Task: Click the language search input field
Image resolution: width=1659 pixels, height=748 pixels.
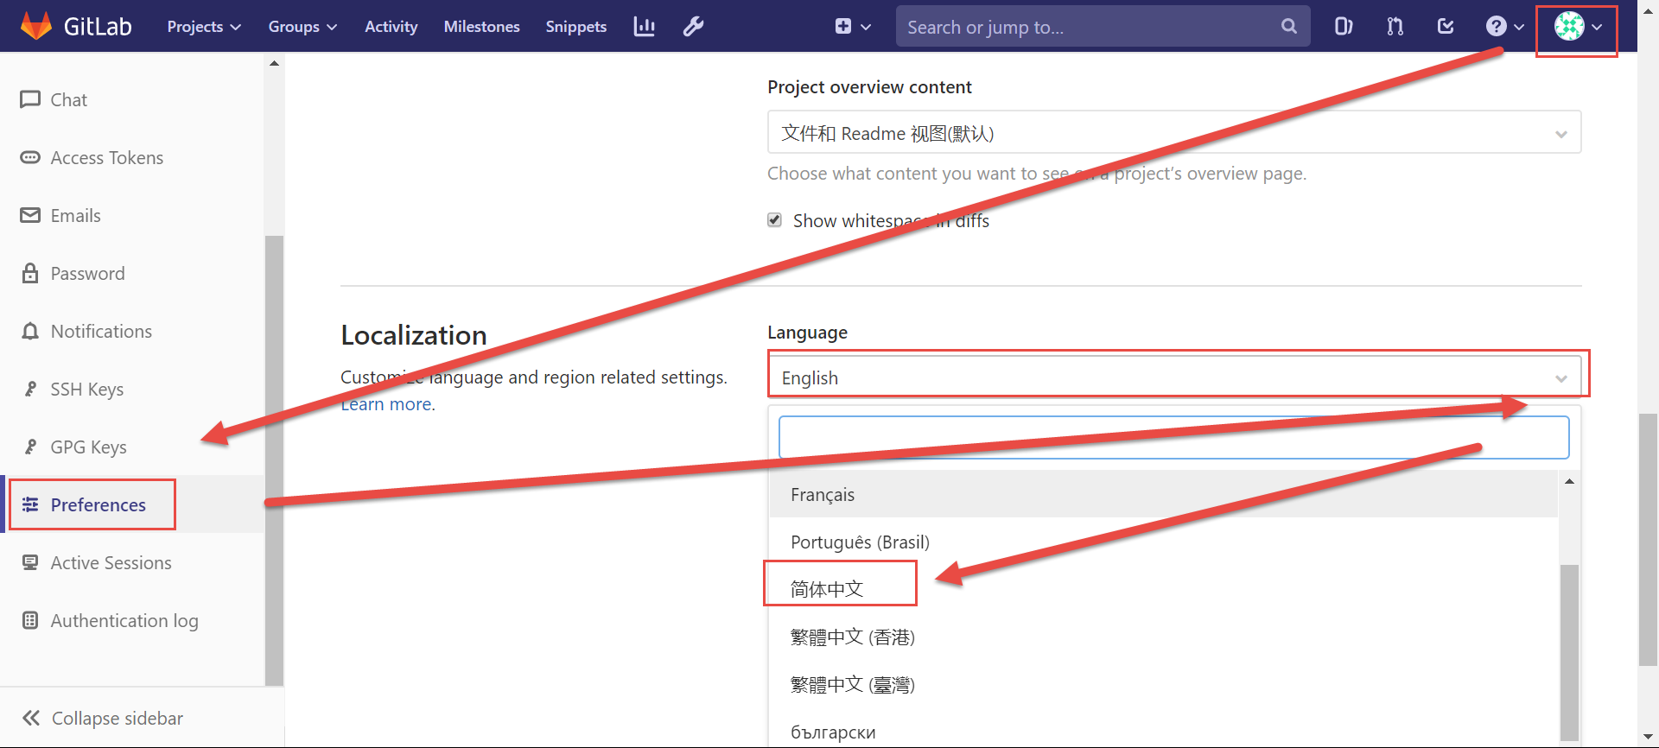Action: point(1173,438)
